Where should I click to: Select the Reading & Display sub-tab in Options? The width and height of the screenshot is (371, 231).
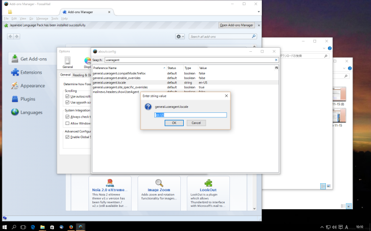[x=81, y=75]
